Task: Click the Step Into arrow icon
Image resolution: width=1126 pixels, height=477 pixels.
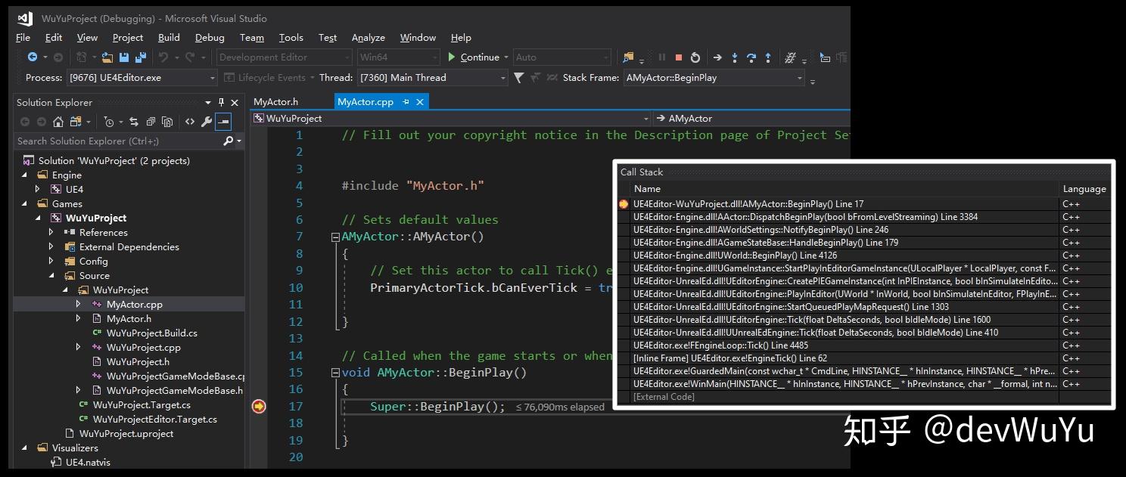Action: [734, 57]
